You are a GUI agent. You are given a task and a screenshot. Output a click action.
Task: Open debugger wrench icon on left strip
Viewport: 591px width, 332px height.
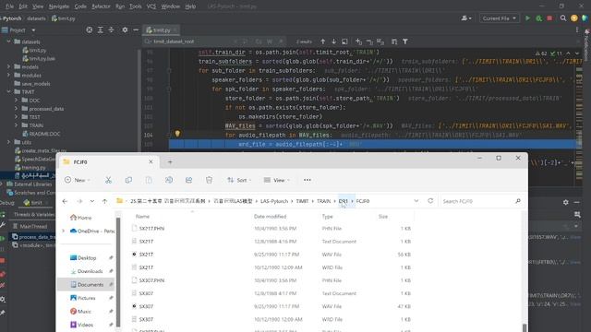pyautogui.click(x=3, y=225)
